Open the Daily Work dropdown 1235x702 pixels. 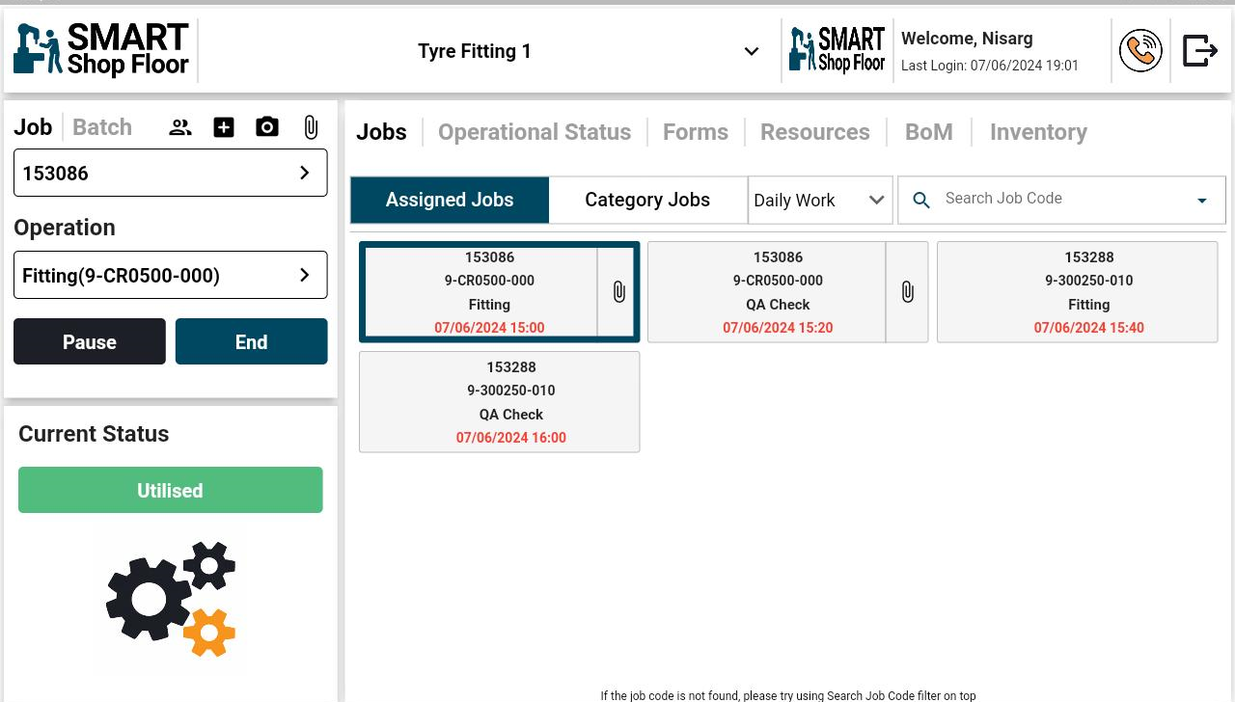820,201
